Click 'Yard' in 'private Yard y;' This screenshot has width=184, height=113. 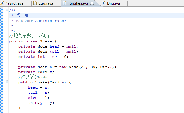42,72
